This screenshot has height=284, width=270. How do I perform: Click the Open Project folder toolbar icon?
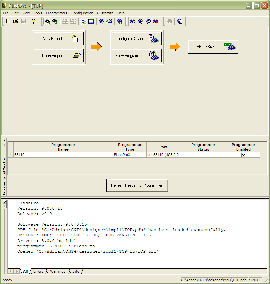[16, 21]
